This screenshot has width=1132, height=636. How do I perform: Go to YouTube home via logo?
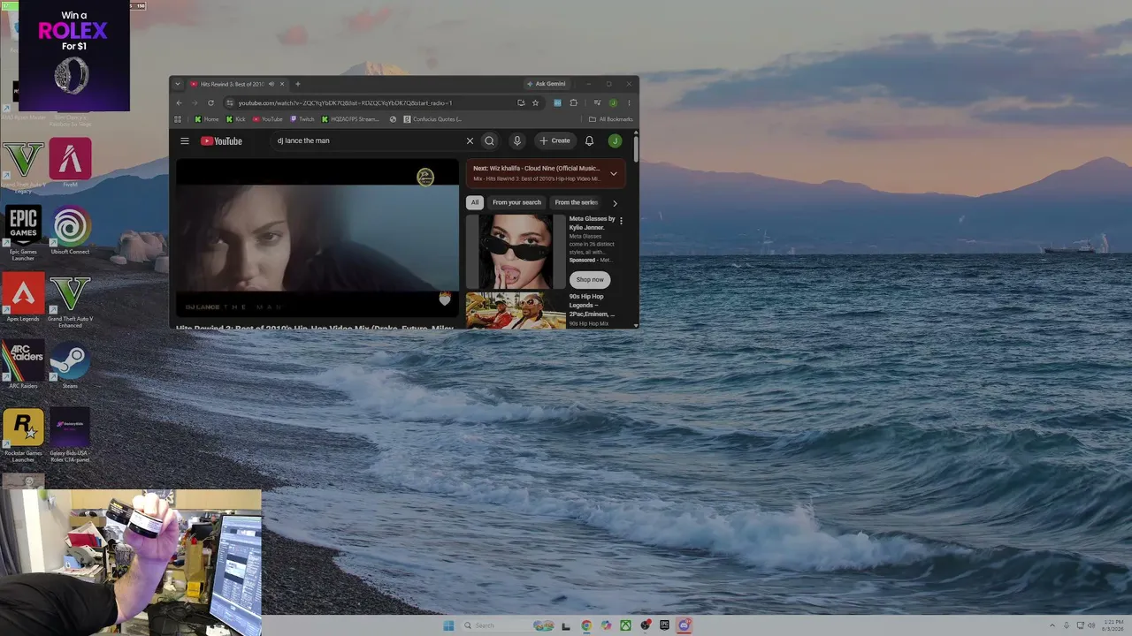[221, 140]
